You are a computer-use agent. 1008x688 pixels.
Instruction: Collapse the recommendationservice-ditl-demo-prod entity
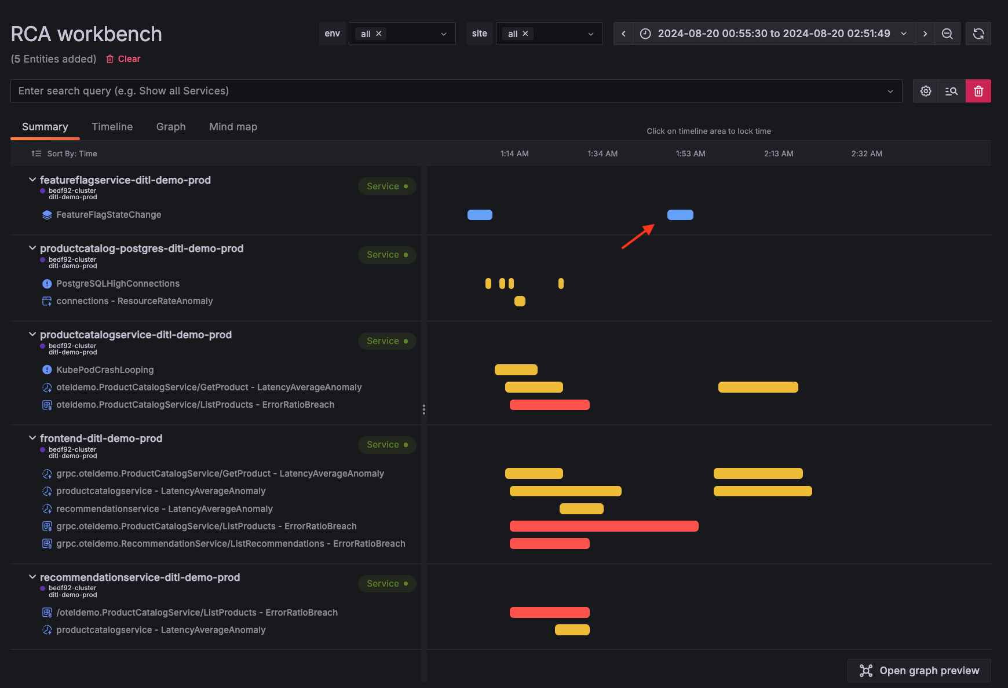click(32, 577)
